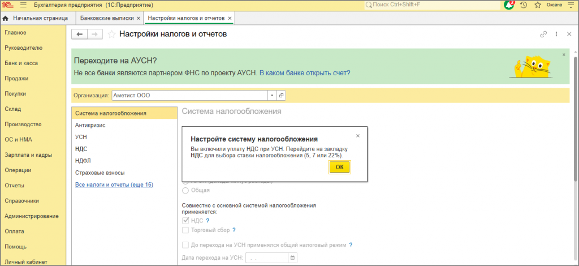
Task: Open the hamburger main menu icon
Action: (x=23, y=5)
